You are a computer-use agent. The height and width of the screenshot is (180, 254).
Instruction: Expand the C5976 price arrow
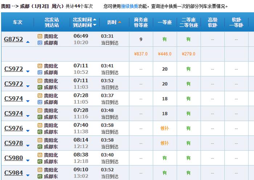tap(28, 131)
